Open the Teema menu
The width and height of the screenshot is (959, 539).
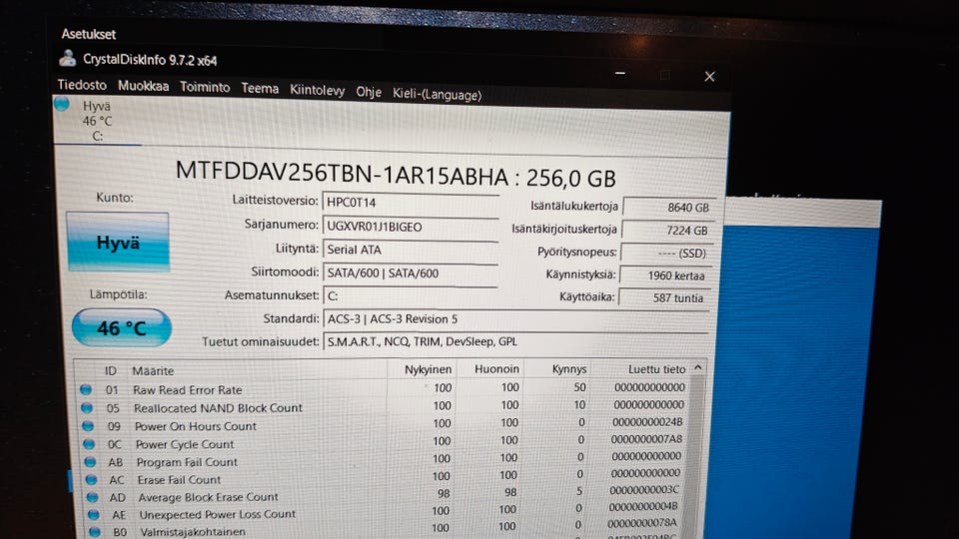[x=260, y=89]
